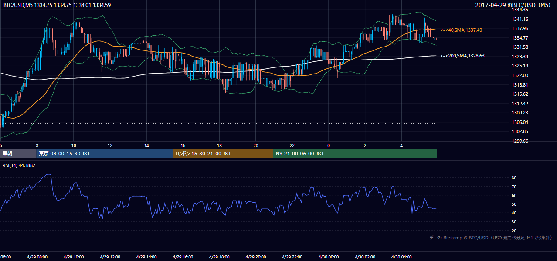Click the BTC/USD,M5 title with OHLC values
Screen dimensions: 557x261
pos(57,5)
